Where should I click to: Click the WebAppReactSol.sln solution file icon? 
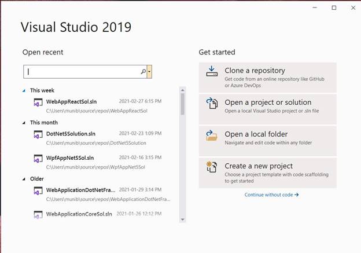(x=38, y=103)
